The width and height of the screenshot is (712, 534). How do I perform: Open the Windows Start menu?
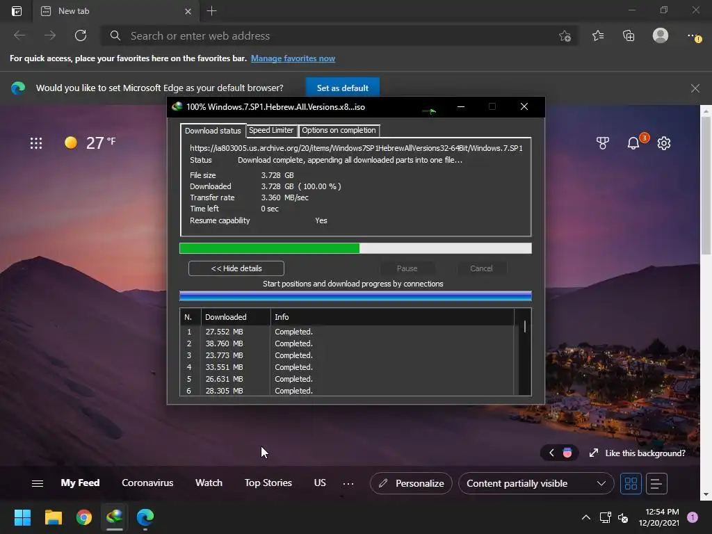pos(22,517)
